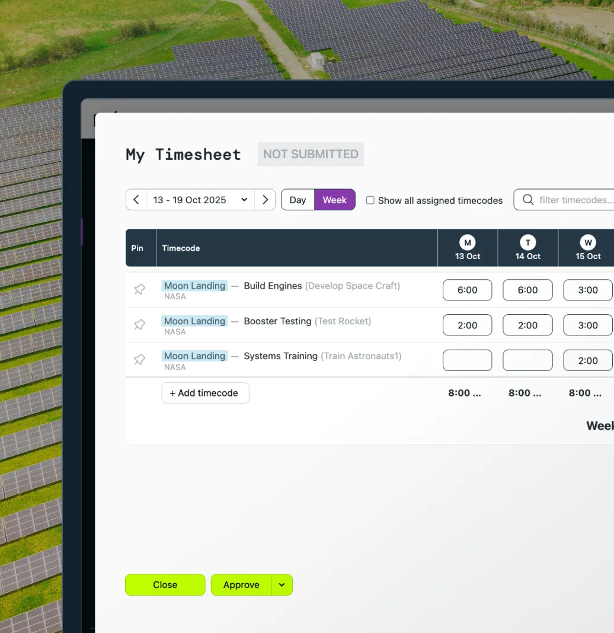Go to previous week with left arrow
The width and height of the screenshot is (614, 633).
pos(136,200)
